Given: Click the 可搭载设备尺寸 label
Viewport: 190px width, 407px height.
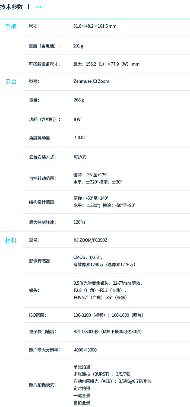Looking at the screenshot, I should pyautogui.click(x=45, y=64).
